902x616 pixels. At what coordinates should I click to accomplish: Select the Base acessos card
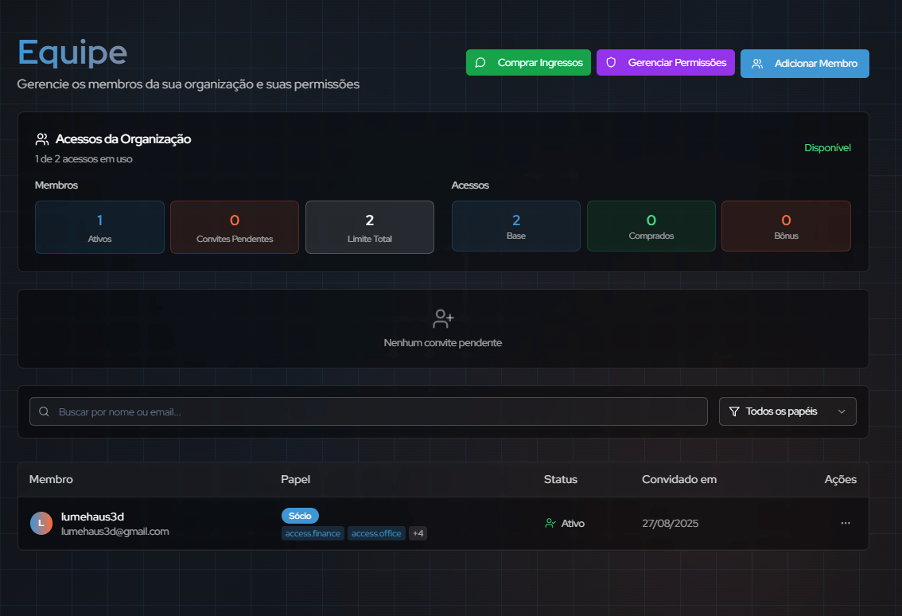tap(516, 226)
